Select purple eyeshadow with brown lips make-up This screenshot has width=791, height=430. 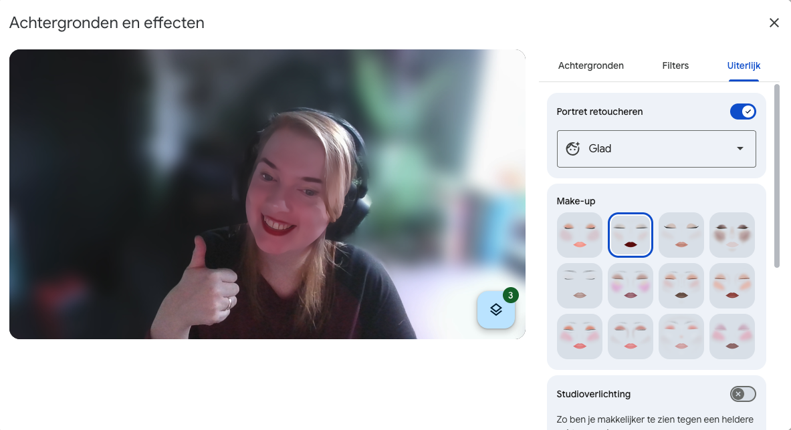pos(732,337)
